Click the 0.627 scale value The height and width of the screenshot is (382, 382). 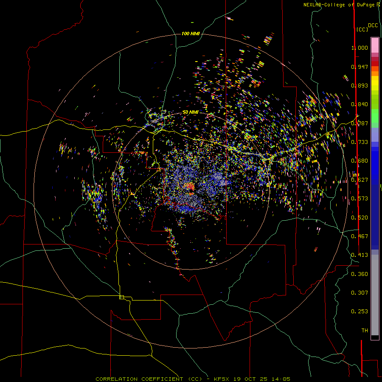pos(360,180)
